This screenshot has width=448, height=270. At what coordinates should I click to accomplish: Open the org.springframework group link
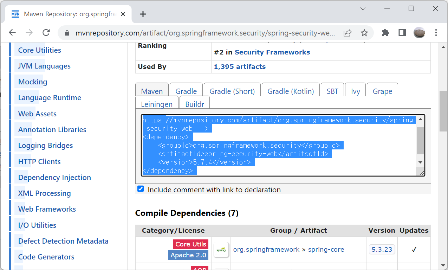click(x=266, y=250)
